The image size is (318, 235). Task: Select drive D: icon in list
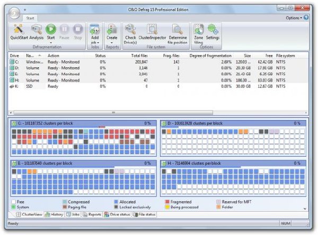(x=12, y=68)
